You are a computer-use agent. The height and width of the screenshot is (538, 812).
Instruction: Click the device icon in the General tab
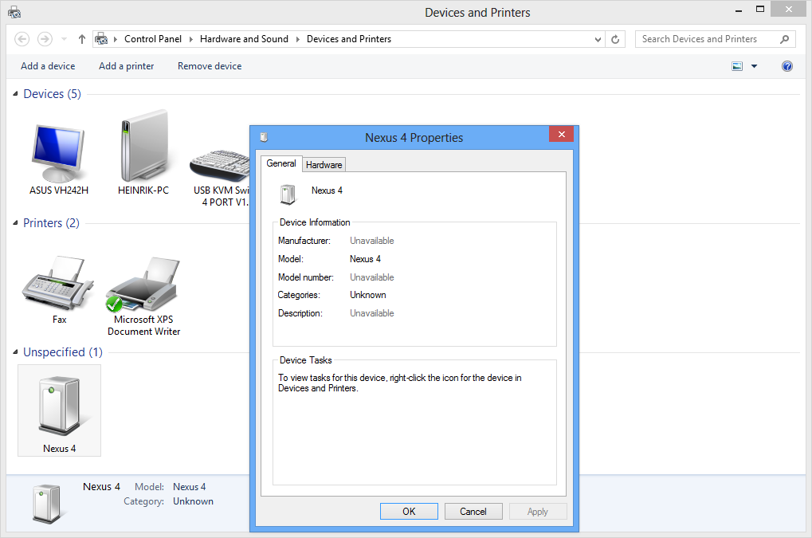click(288, 194)
